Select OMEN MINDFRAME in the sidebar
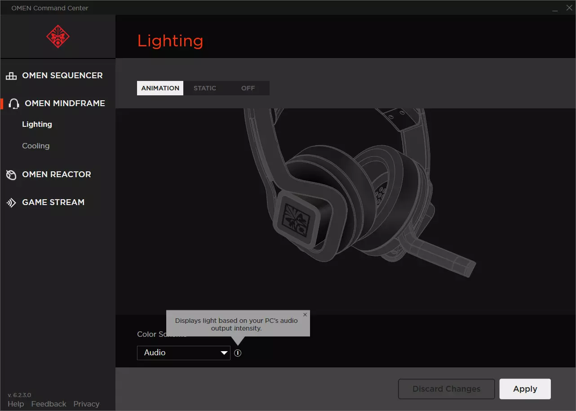The image size is (576, 411). (65, 103)
